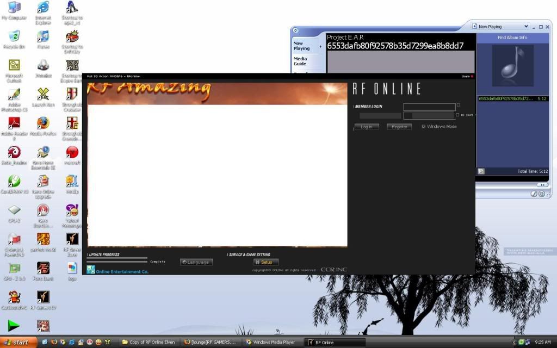557x348 pixels.
Task: Open Recycle Bin on desktop
Action: click(x=14, y=39)
